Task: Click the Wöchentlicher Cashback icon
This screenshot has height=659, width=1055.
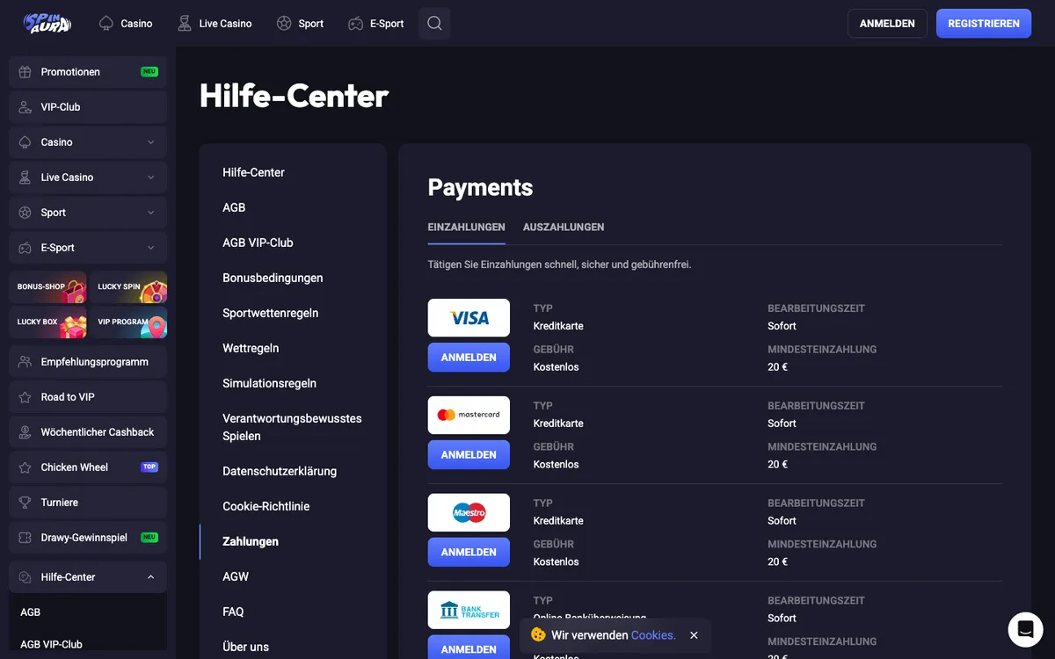Action: (25, 432)
